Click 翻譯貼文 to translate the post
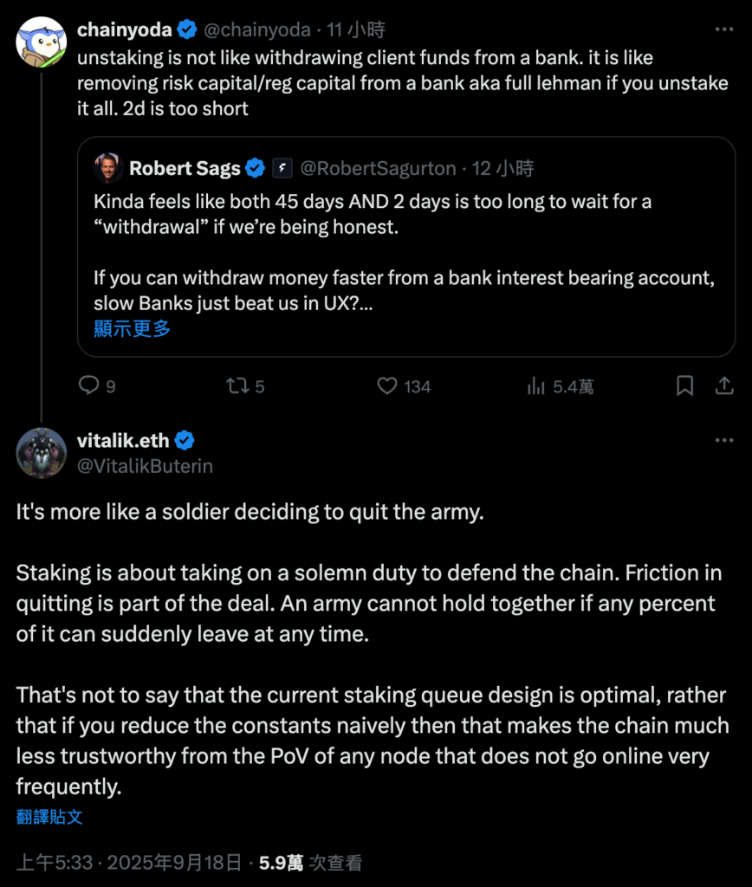 pyautogui.click(x=49, y=816)
